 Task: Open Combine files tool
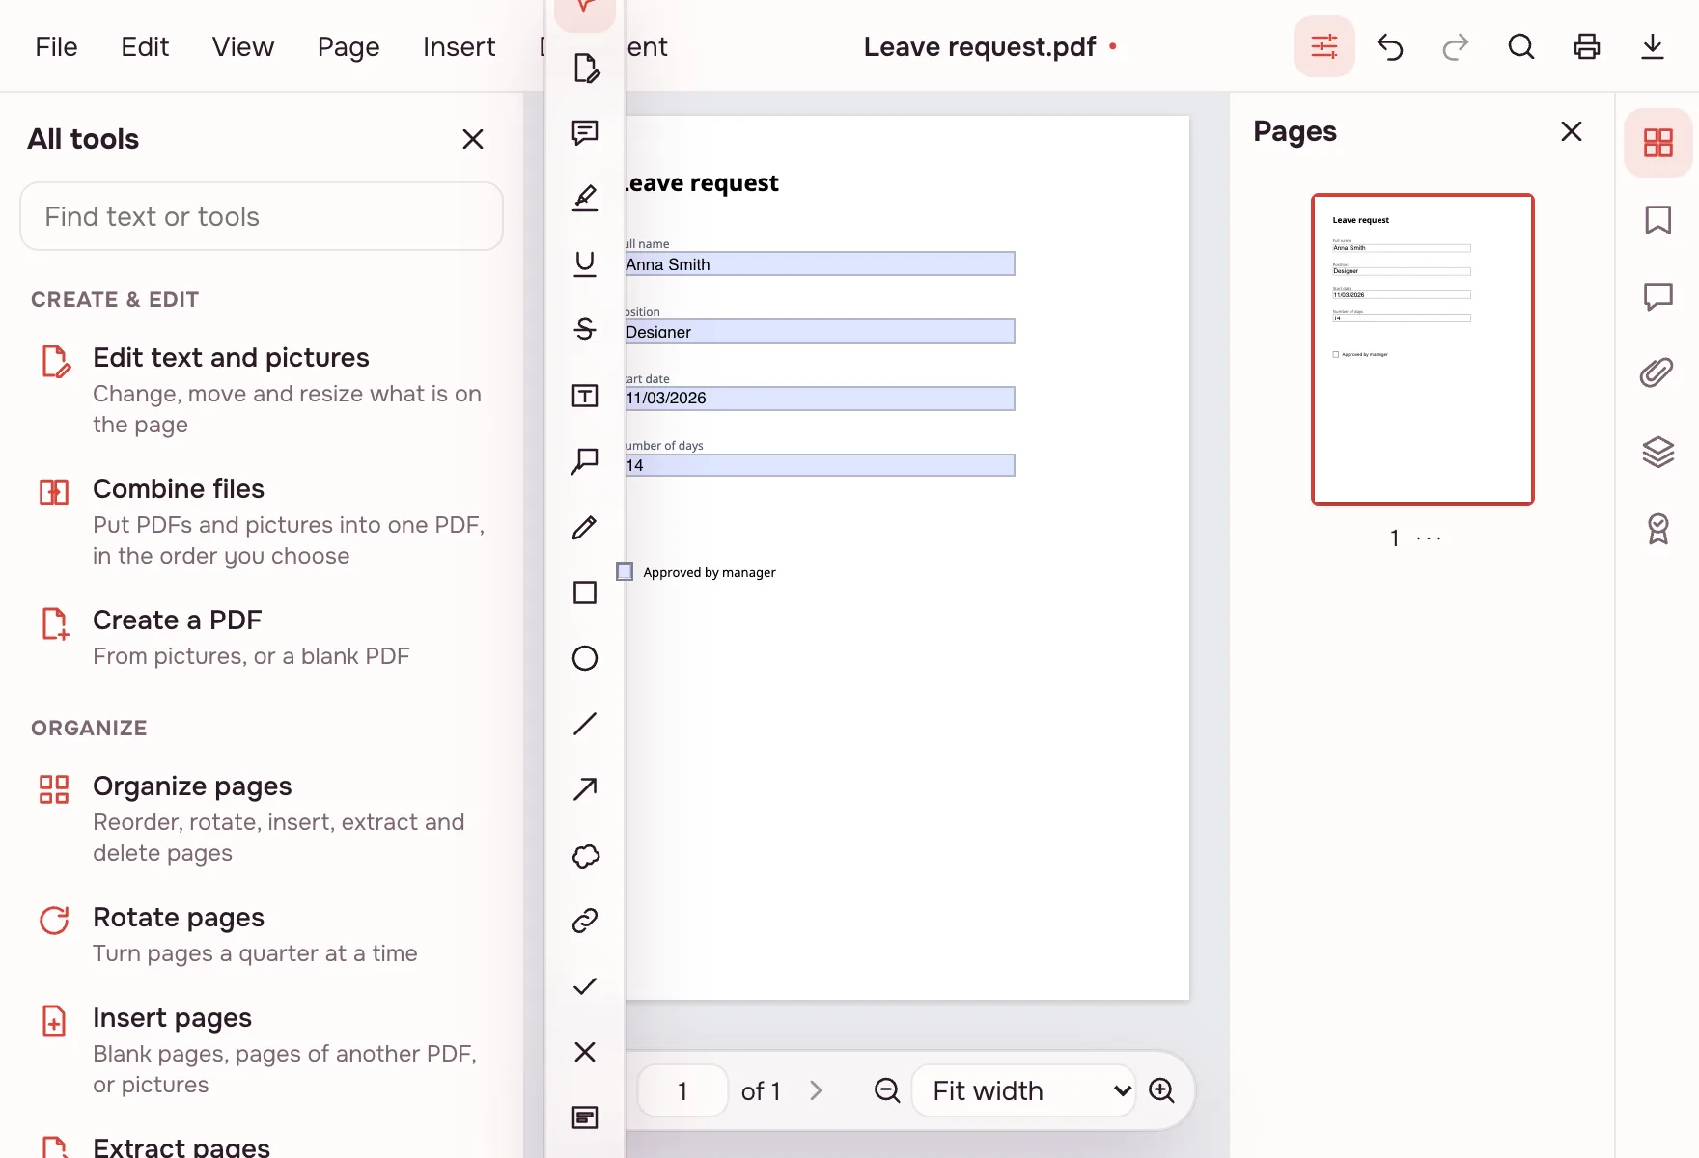(261, 521)
